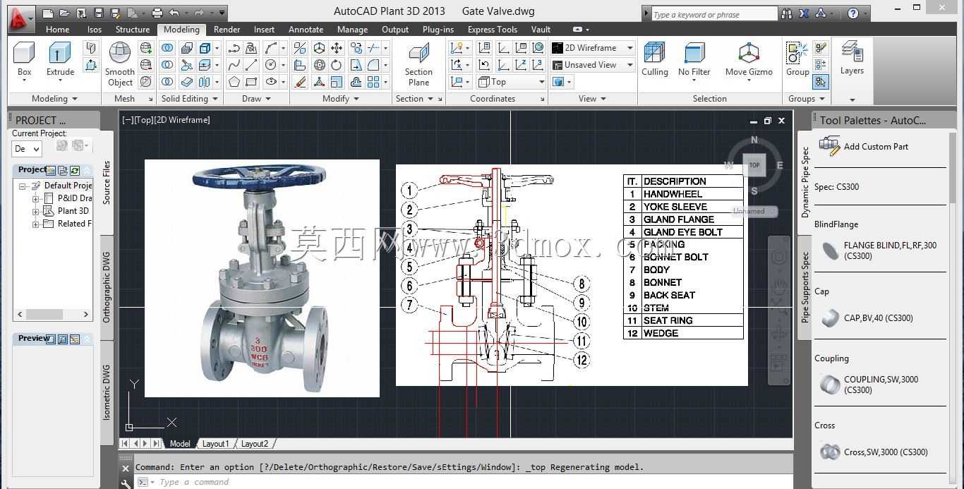Image resolution: width=964 pixels, height=489 pixels.
Task: Select the Orthographic DWG side tab
Action: pos(107,286)
